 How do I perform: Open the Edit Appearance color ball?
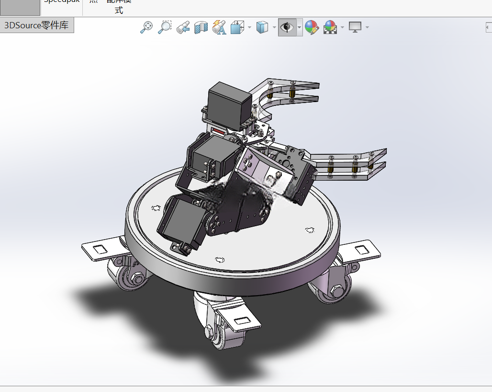pyautogui.click(x=312, y=27)
